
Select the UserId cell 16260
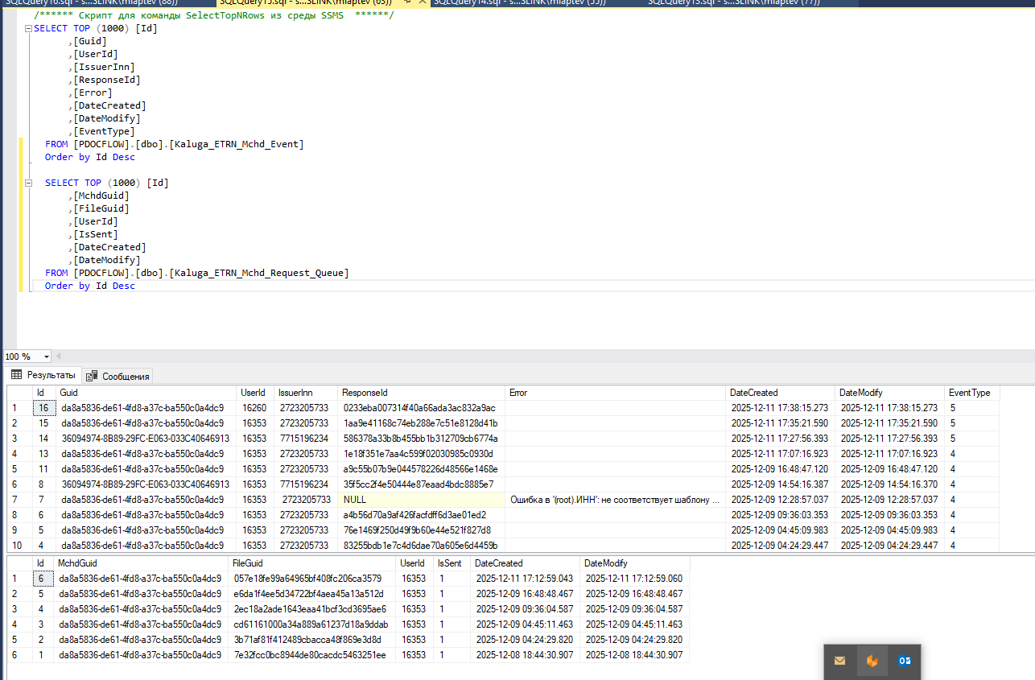click(256, 408)
